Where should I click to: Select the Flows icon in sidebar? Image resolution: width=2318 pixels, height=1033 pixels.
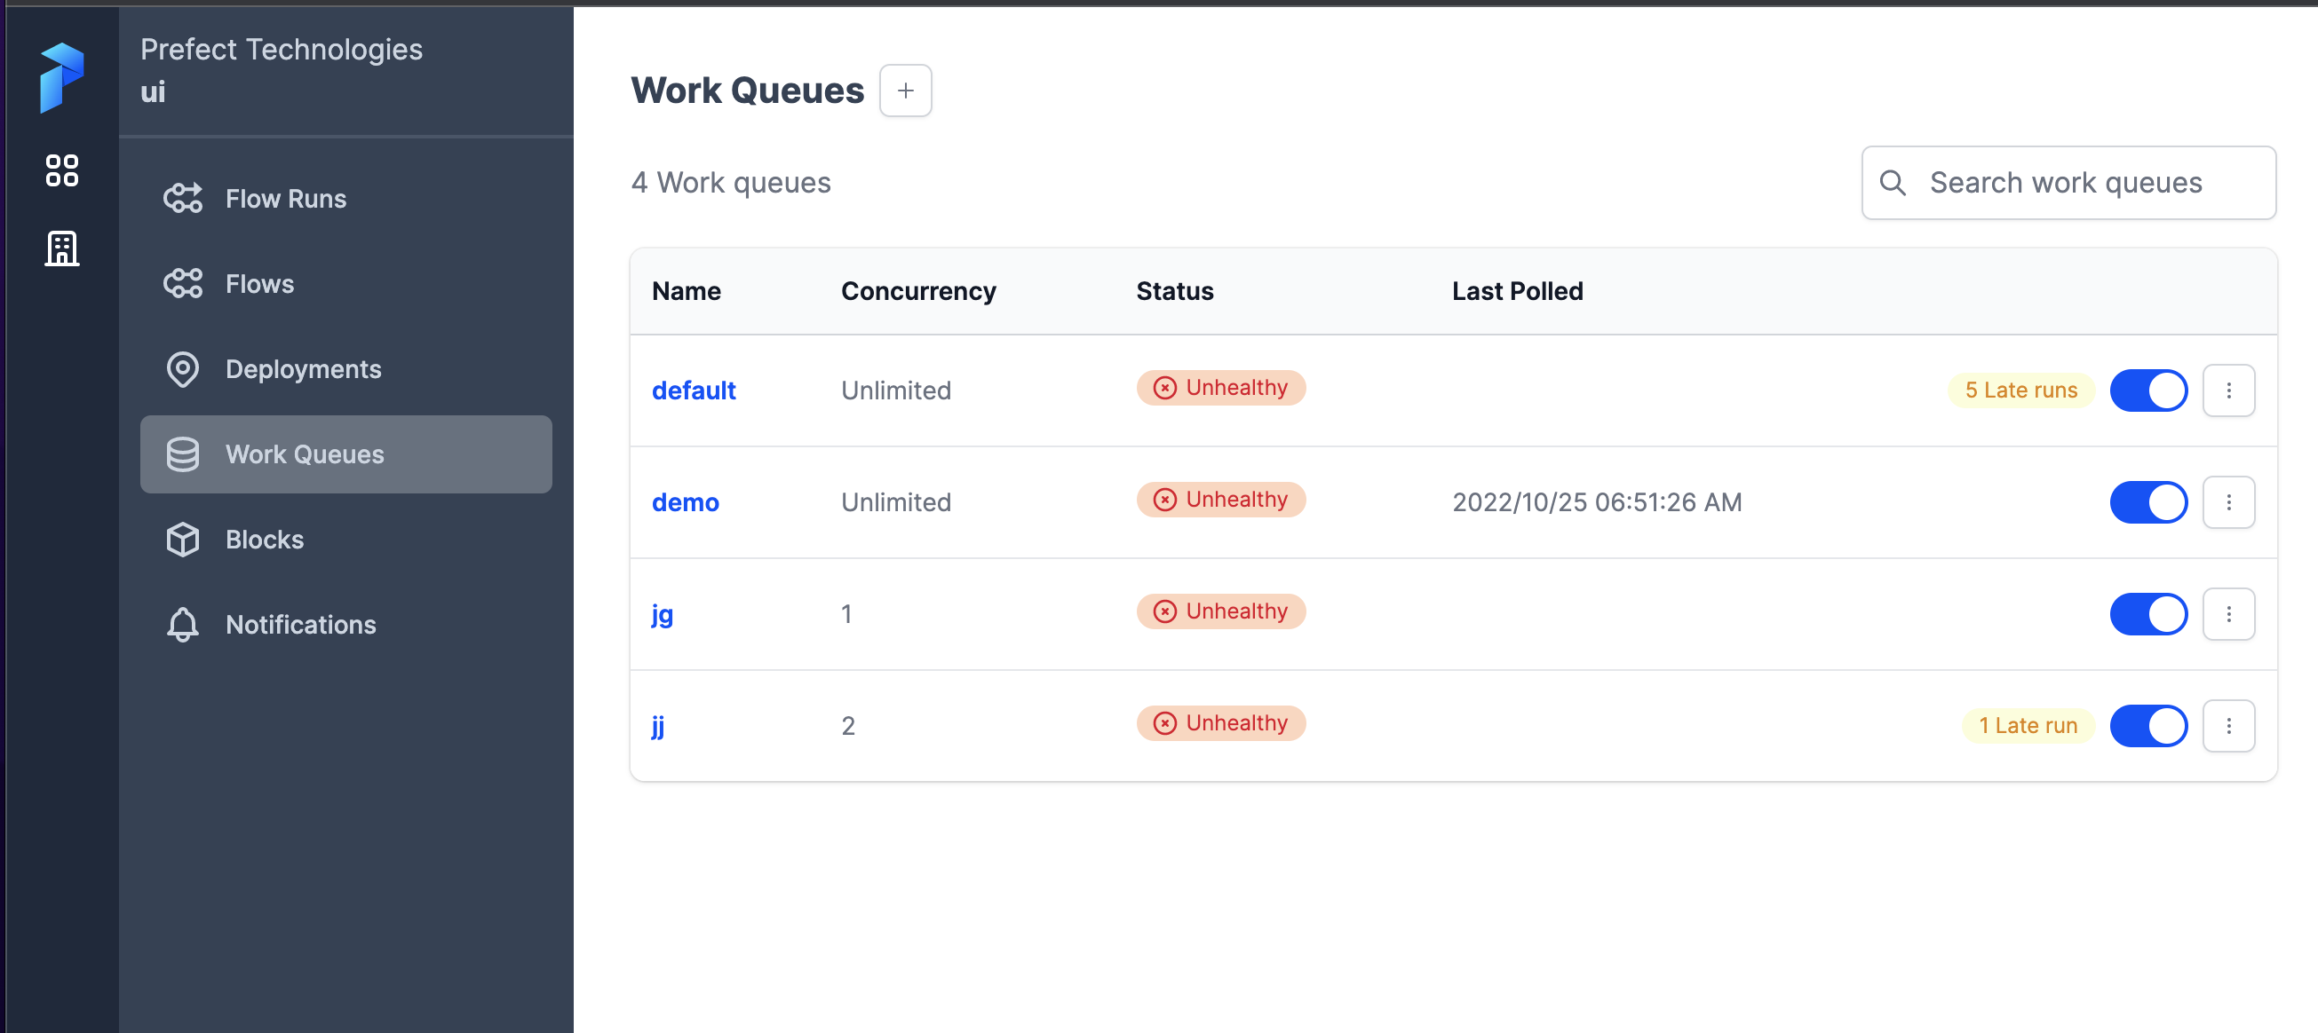coord(184,283)
